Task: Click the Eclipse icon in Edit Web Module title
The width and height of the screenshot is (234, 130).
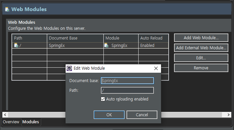Action: pos(69,68)
